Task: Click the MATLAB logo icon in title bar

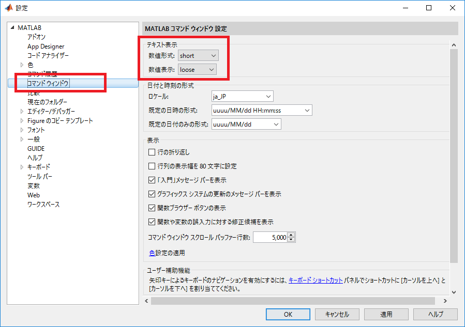Action: click(x=9, y=8)
